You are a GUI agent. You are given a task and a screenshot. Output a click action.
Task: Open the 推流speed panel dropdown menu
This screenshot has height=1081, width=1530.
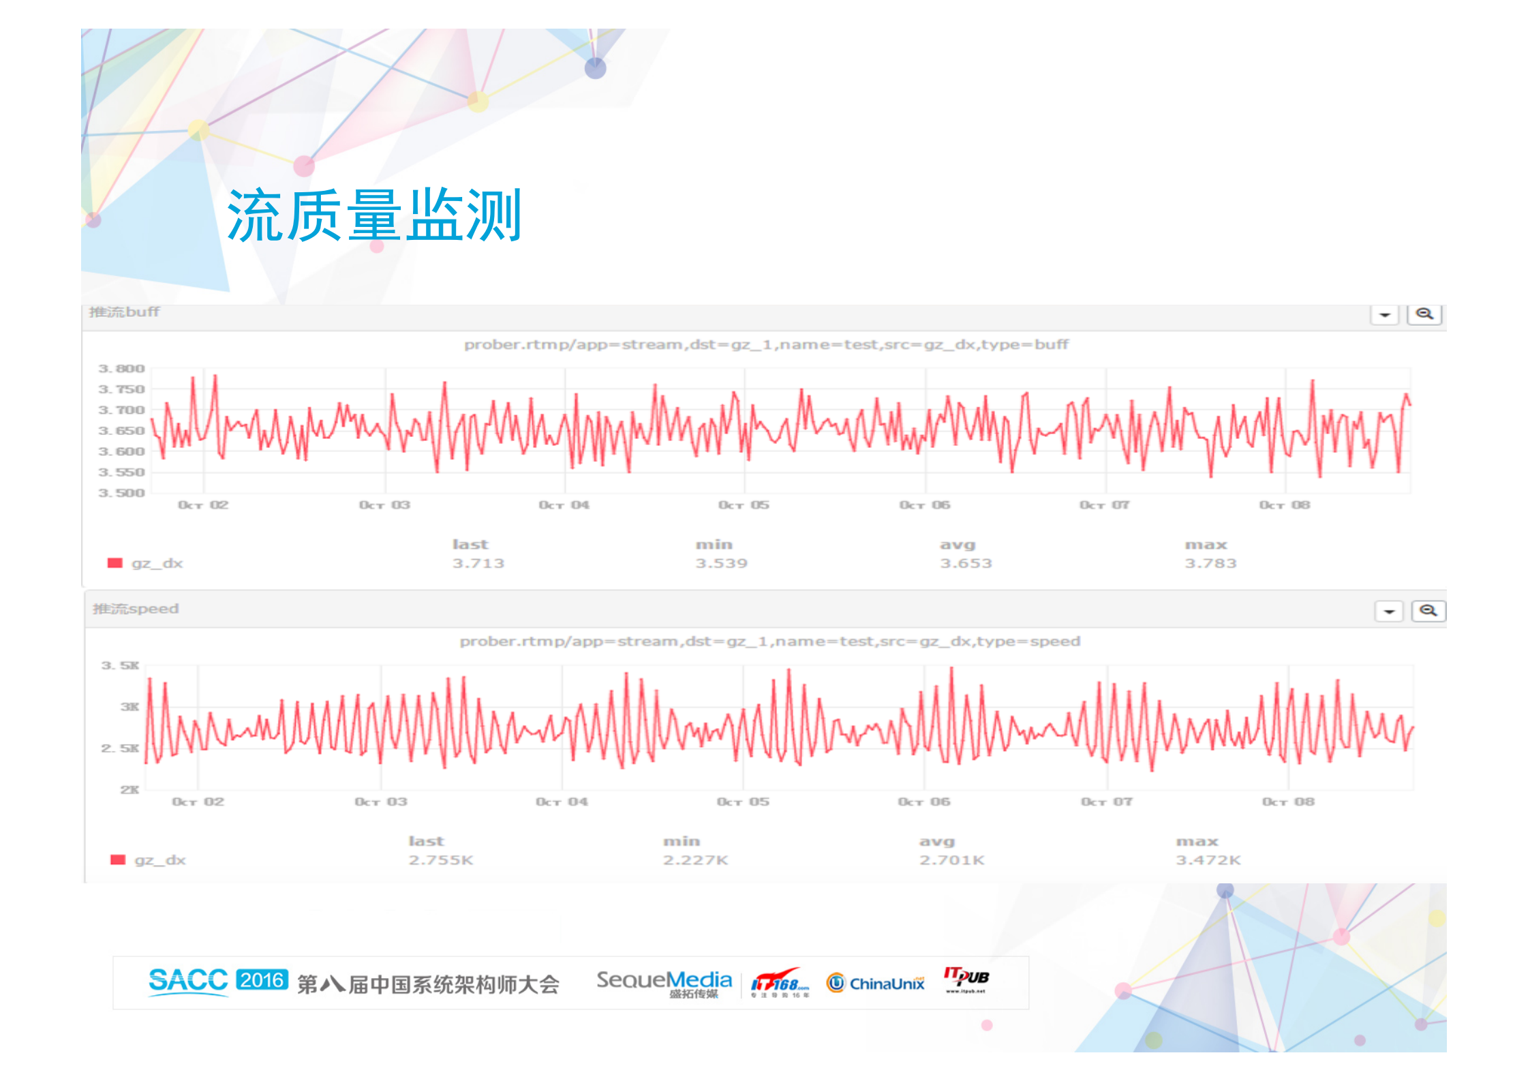click(x=1388, y=611)
